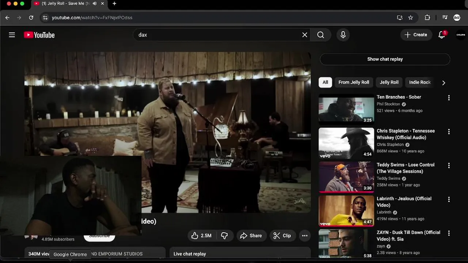The image size is (468, 263).
Task: Open a new Chrome tab
Action: (114, 4)
